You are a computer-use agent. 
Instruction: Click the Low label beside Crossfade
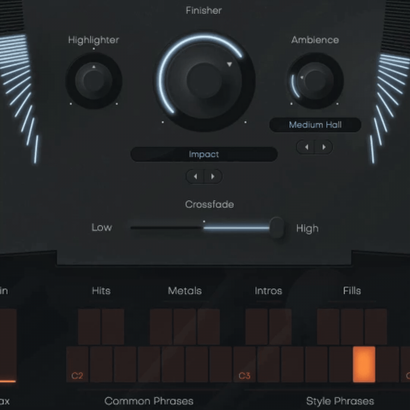(102, 227)
